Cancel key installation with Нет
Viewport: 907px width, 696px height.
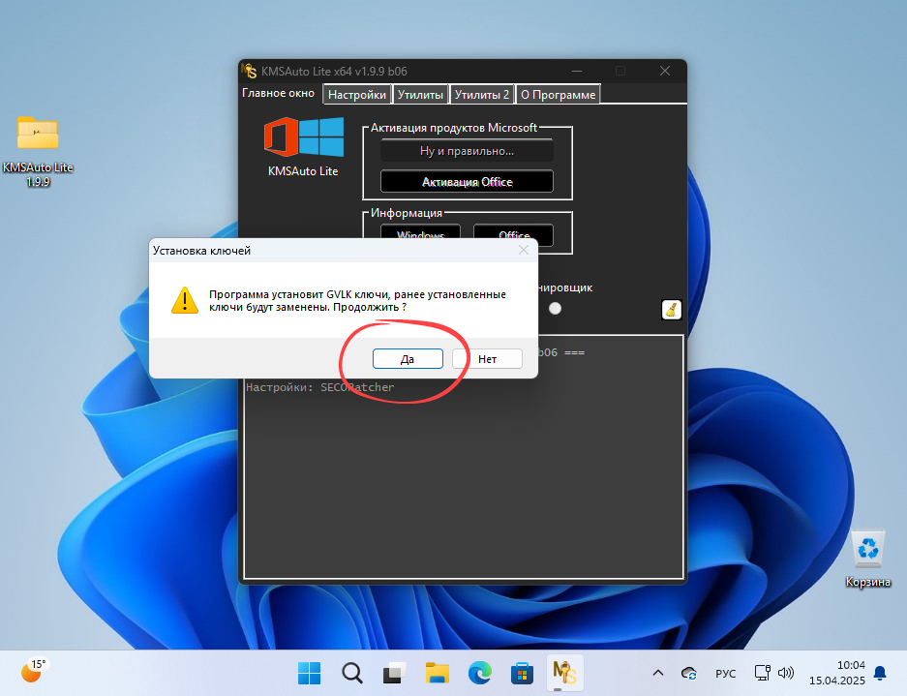[x=487, y=358]
